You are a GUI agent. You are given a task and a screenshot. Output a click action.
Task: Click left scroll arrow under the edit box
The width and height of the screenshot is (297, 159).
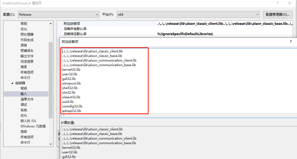tap(64, 115)
